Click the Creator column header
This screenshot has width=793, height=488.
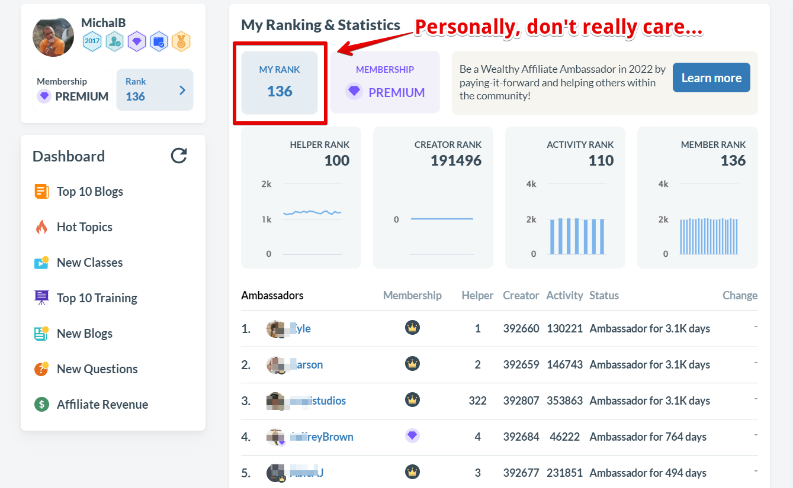pyautogui.click(x=521, y=295)
